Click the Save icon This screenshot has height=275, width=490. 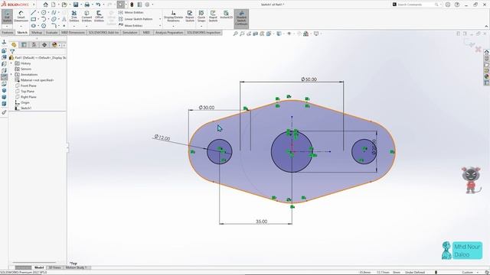click(x=76, y=5)
